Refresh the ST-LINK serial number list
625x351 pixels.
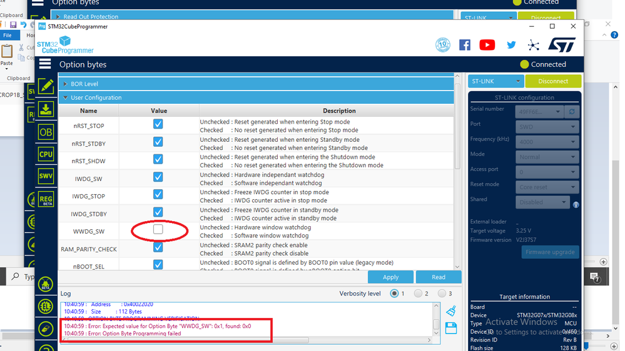572,112
